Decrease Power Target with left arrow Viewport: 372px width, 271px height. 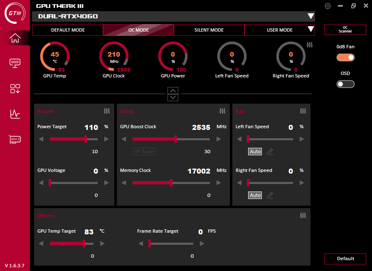[x=41, y=139]
